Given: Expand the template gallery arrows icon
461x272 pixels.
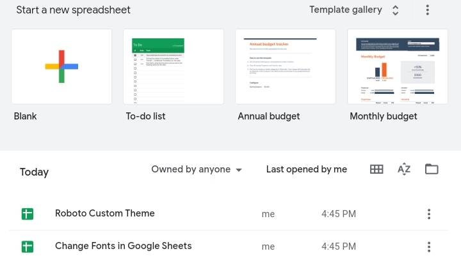Looking at the screenshot, I should pos(396,10).
